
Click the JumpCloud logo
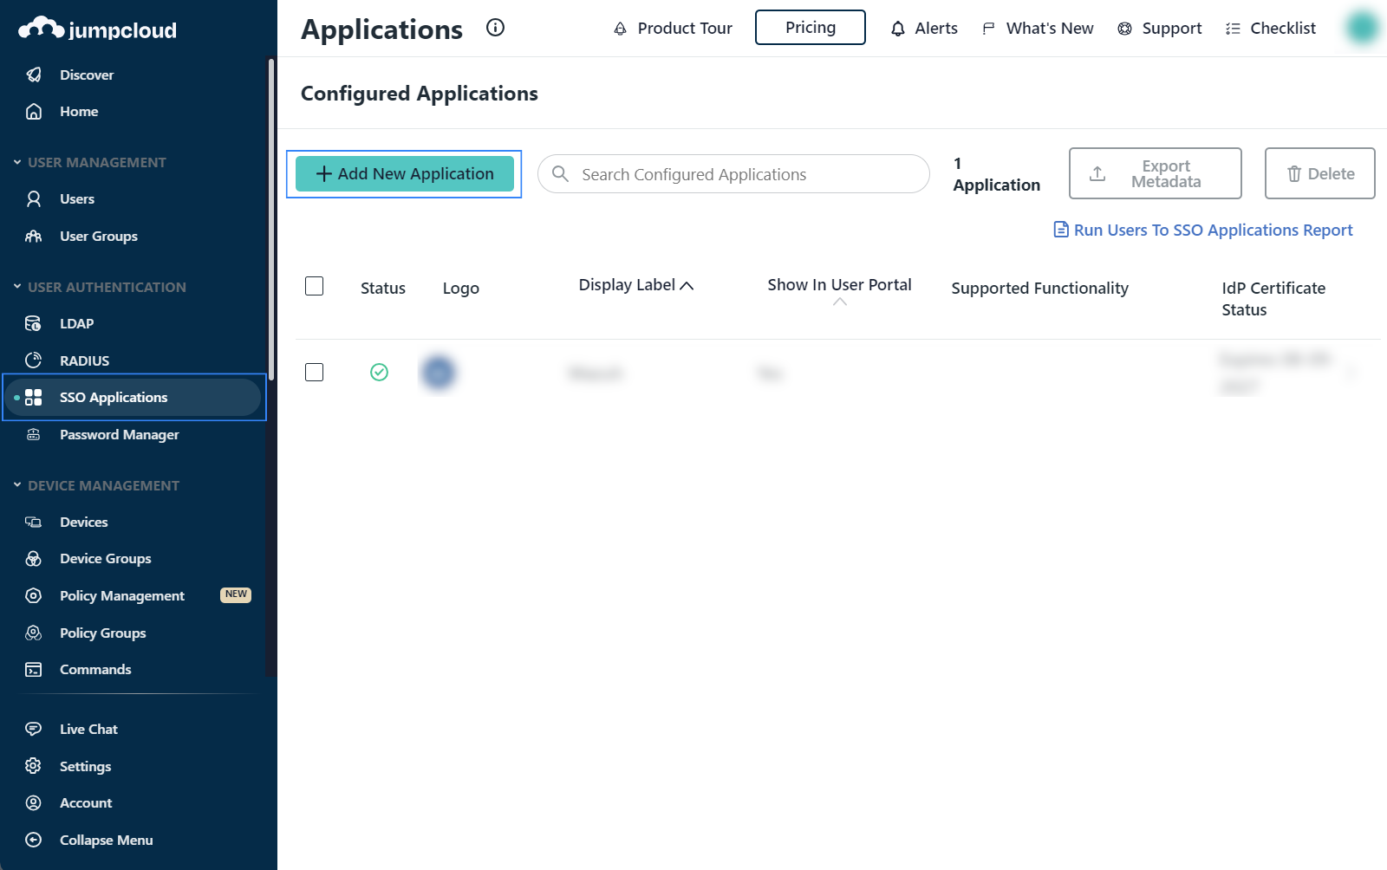97,29
